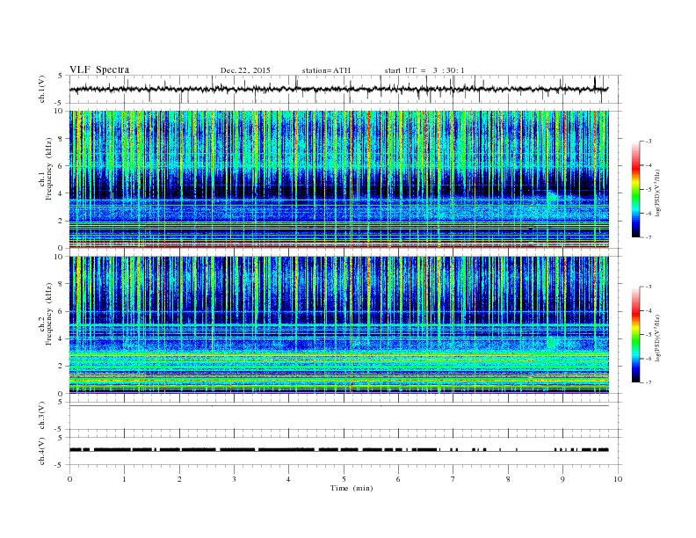Click time axis tick label '3'
The height and width of the screenshot is (538, 696).
(x=234, y=479)
